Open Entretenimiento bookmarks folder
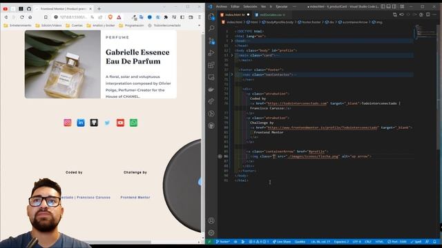 click(17, 25)
